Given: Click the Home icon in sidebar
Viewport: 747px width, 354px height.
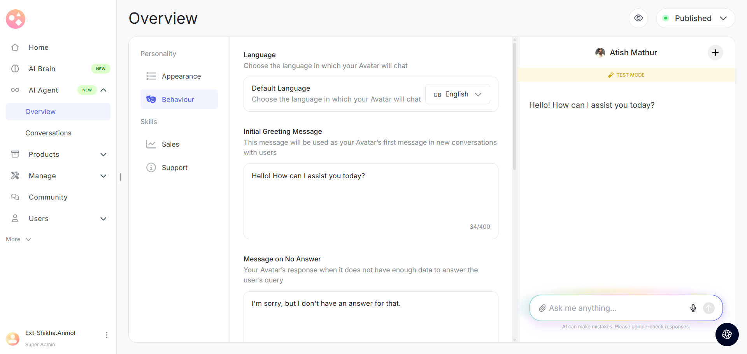Looking at the screenshot, I should pos(15,47).
